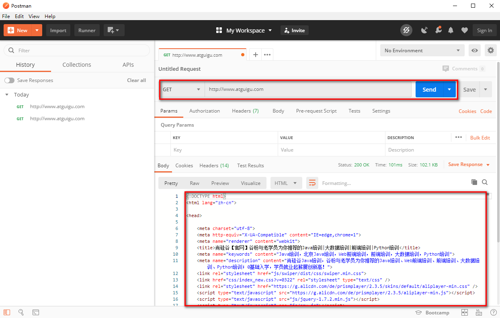
Task: Toggle the Save Responses switch
Action: (x=9, y=80)
